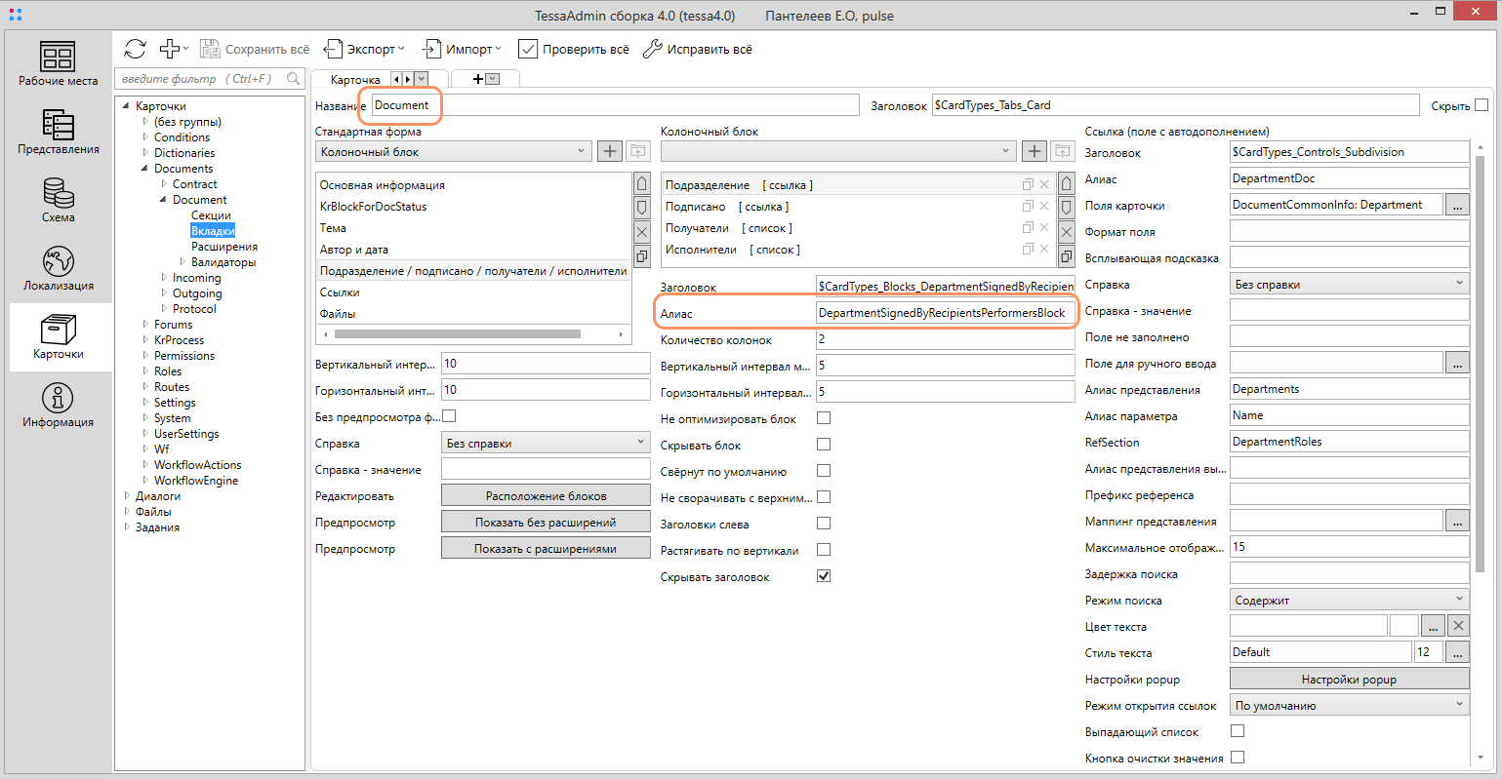The image size is (1502, 779).
Task: Click the Расположение блоков button
Action: coord(546,495)
